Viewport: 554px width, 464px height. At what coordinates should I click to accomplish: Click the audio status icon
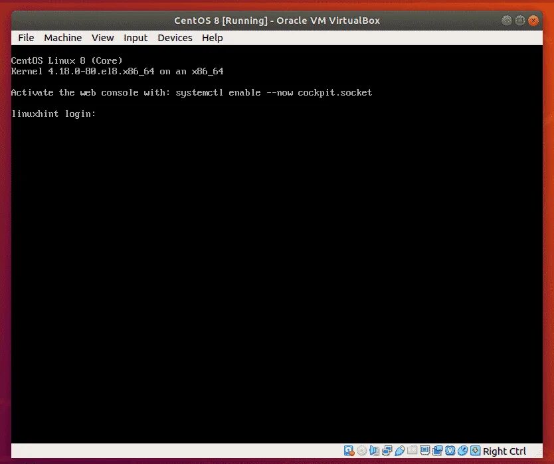tap(374, 451)
